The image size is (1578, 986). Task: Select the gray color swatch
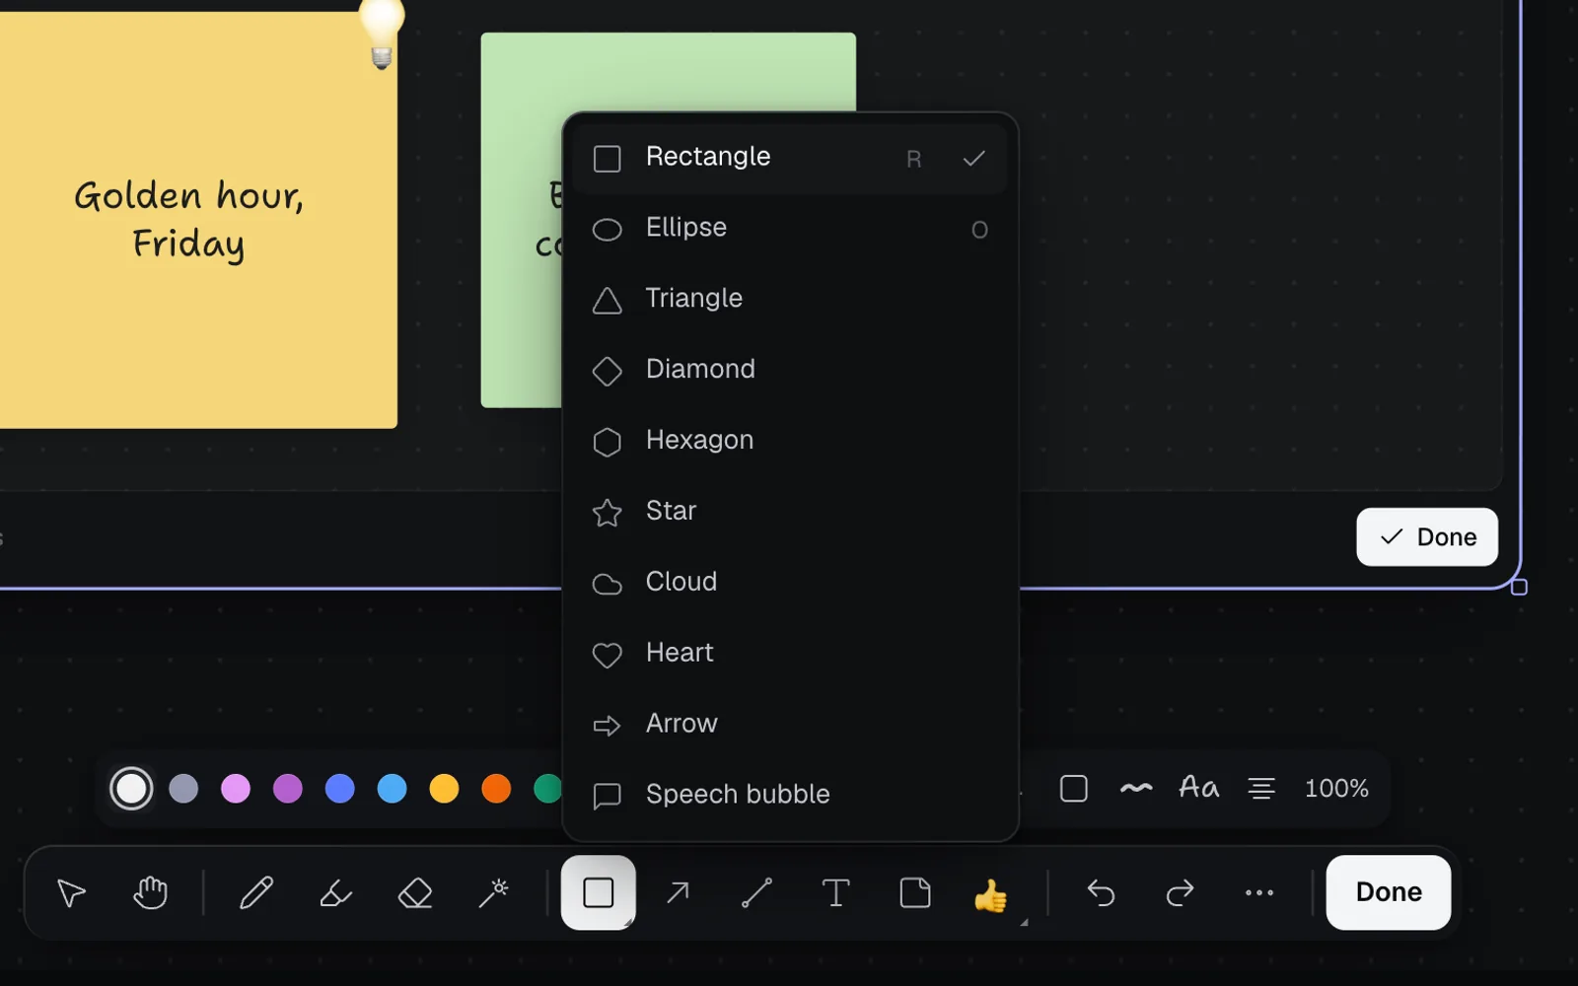[183, 789]
